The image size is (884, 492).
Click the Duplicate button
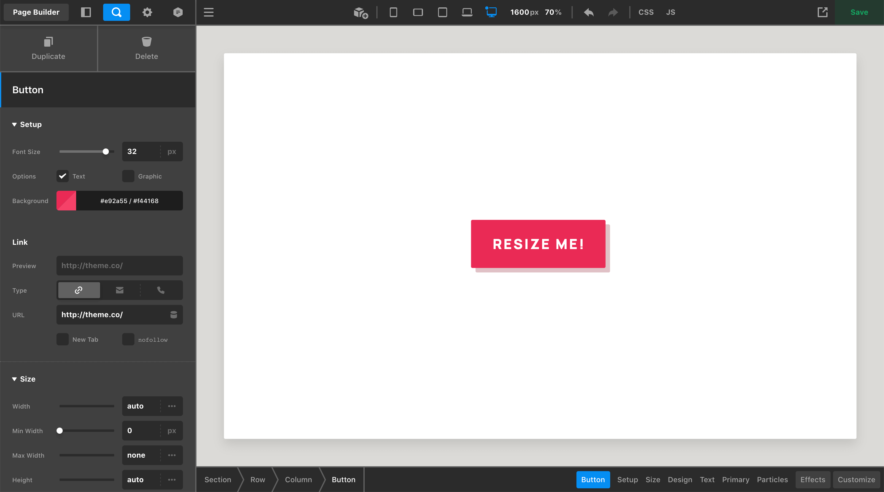48,48
